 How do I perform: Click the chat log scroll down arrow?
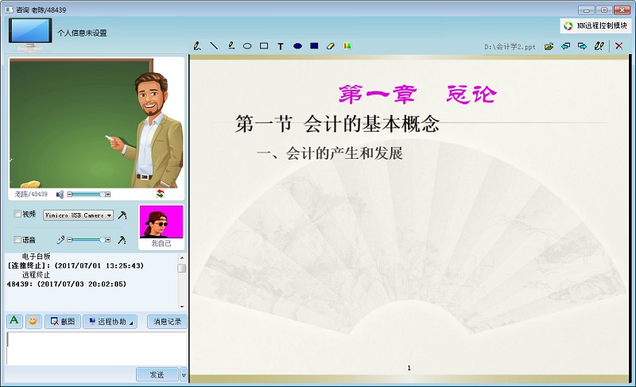click(182, 307)
